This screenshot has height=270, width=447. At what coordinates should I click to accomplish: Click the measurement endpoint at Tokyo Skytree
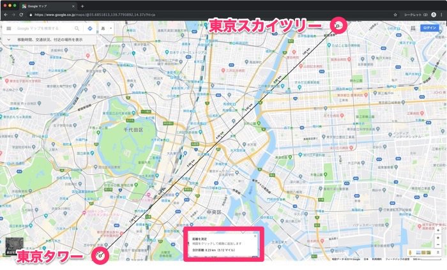click(x=338, y=26)
